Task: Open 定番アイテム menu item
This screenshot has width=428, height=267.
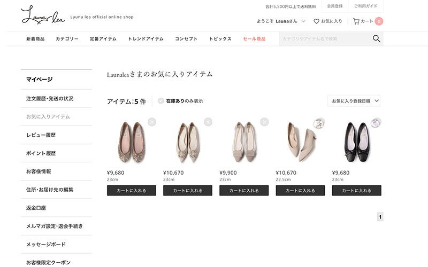Action: tap(103, 38)
